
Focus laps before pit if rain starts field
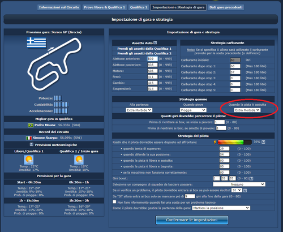coord(220,122)
